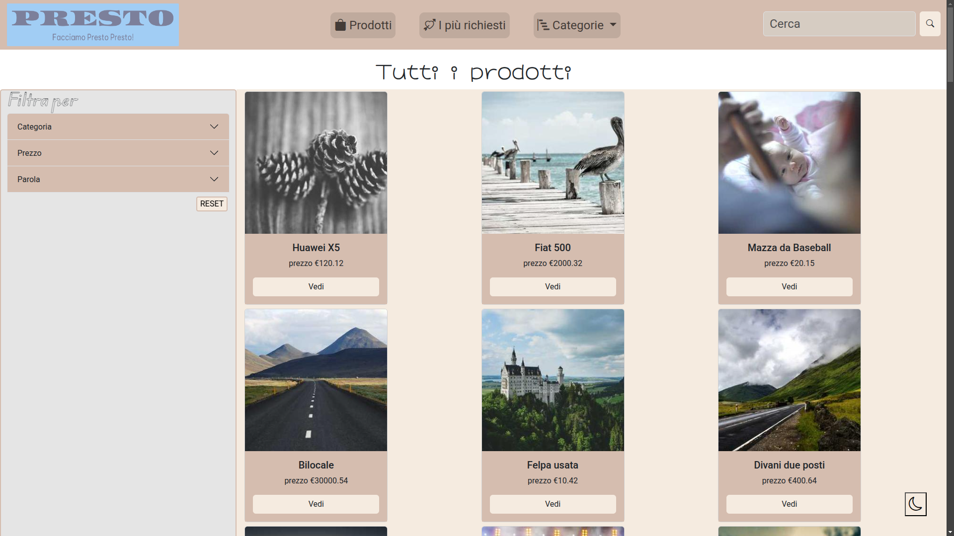Click the shopping bag Prodotti icon

[x=340, y=25]
